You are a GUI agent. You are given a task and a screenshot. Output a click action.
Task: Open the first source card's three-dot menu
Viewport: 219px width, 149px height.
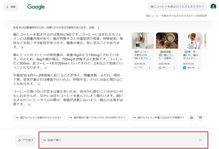150,68
